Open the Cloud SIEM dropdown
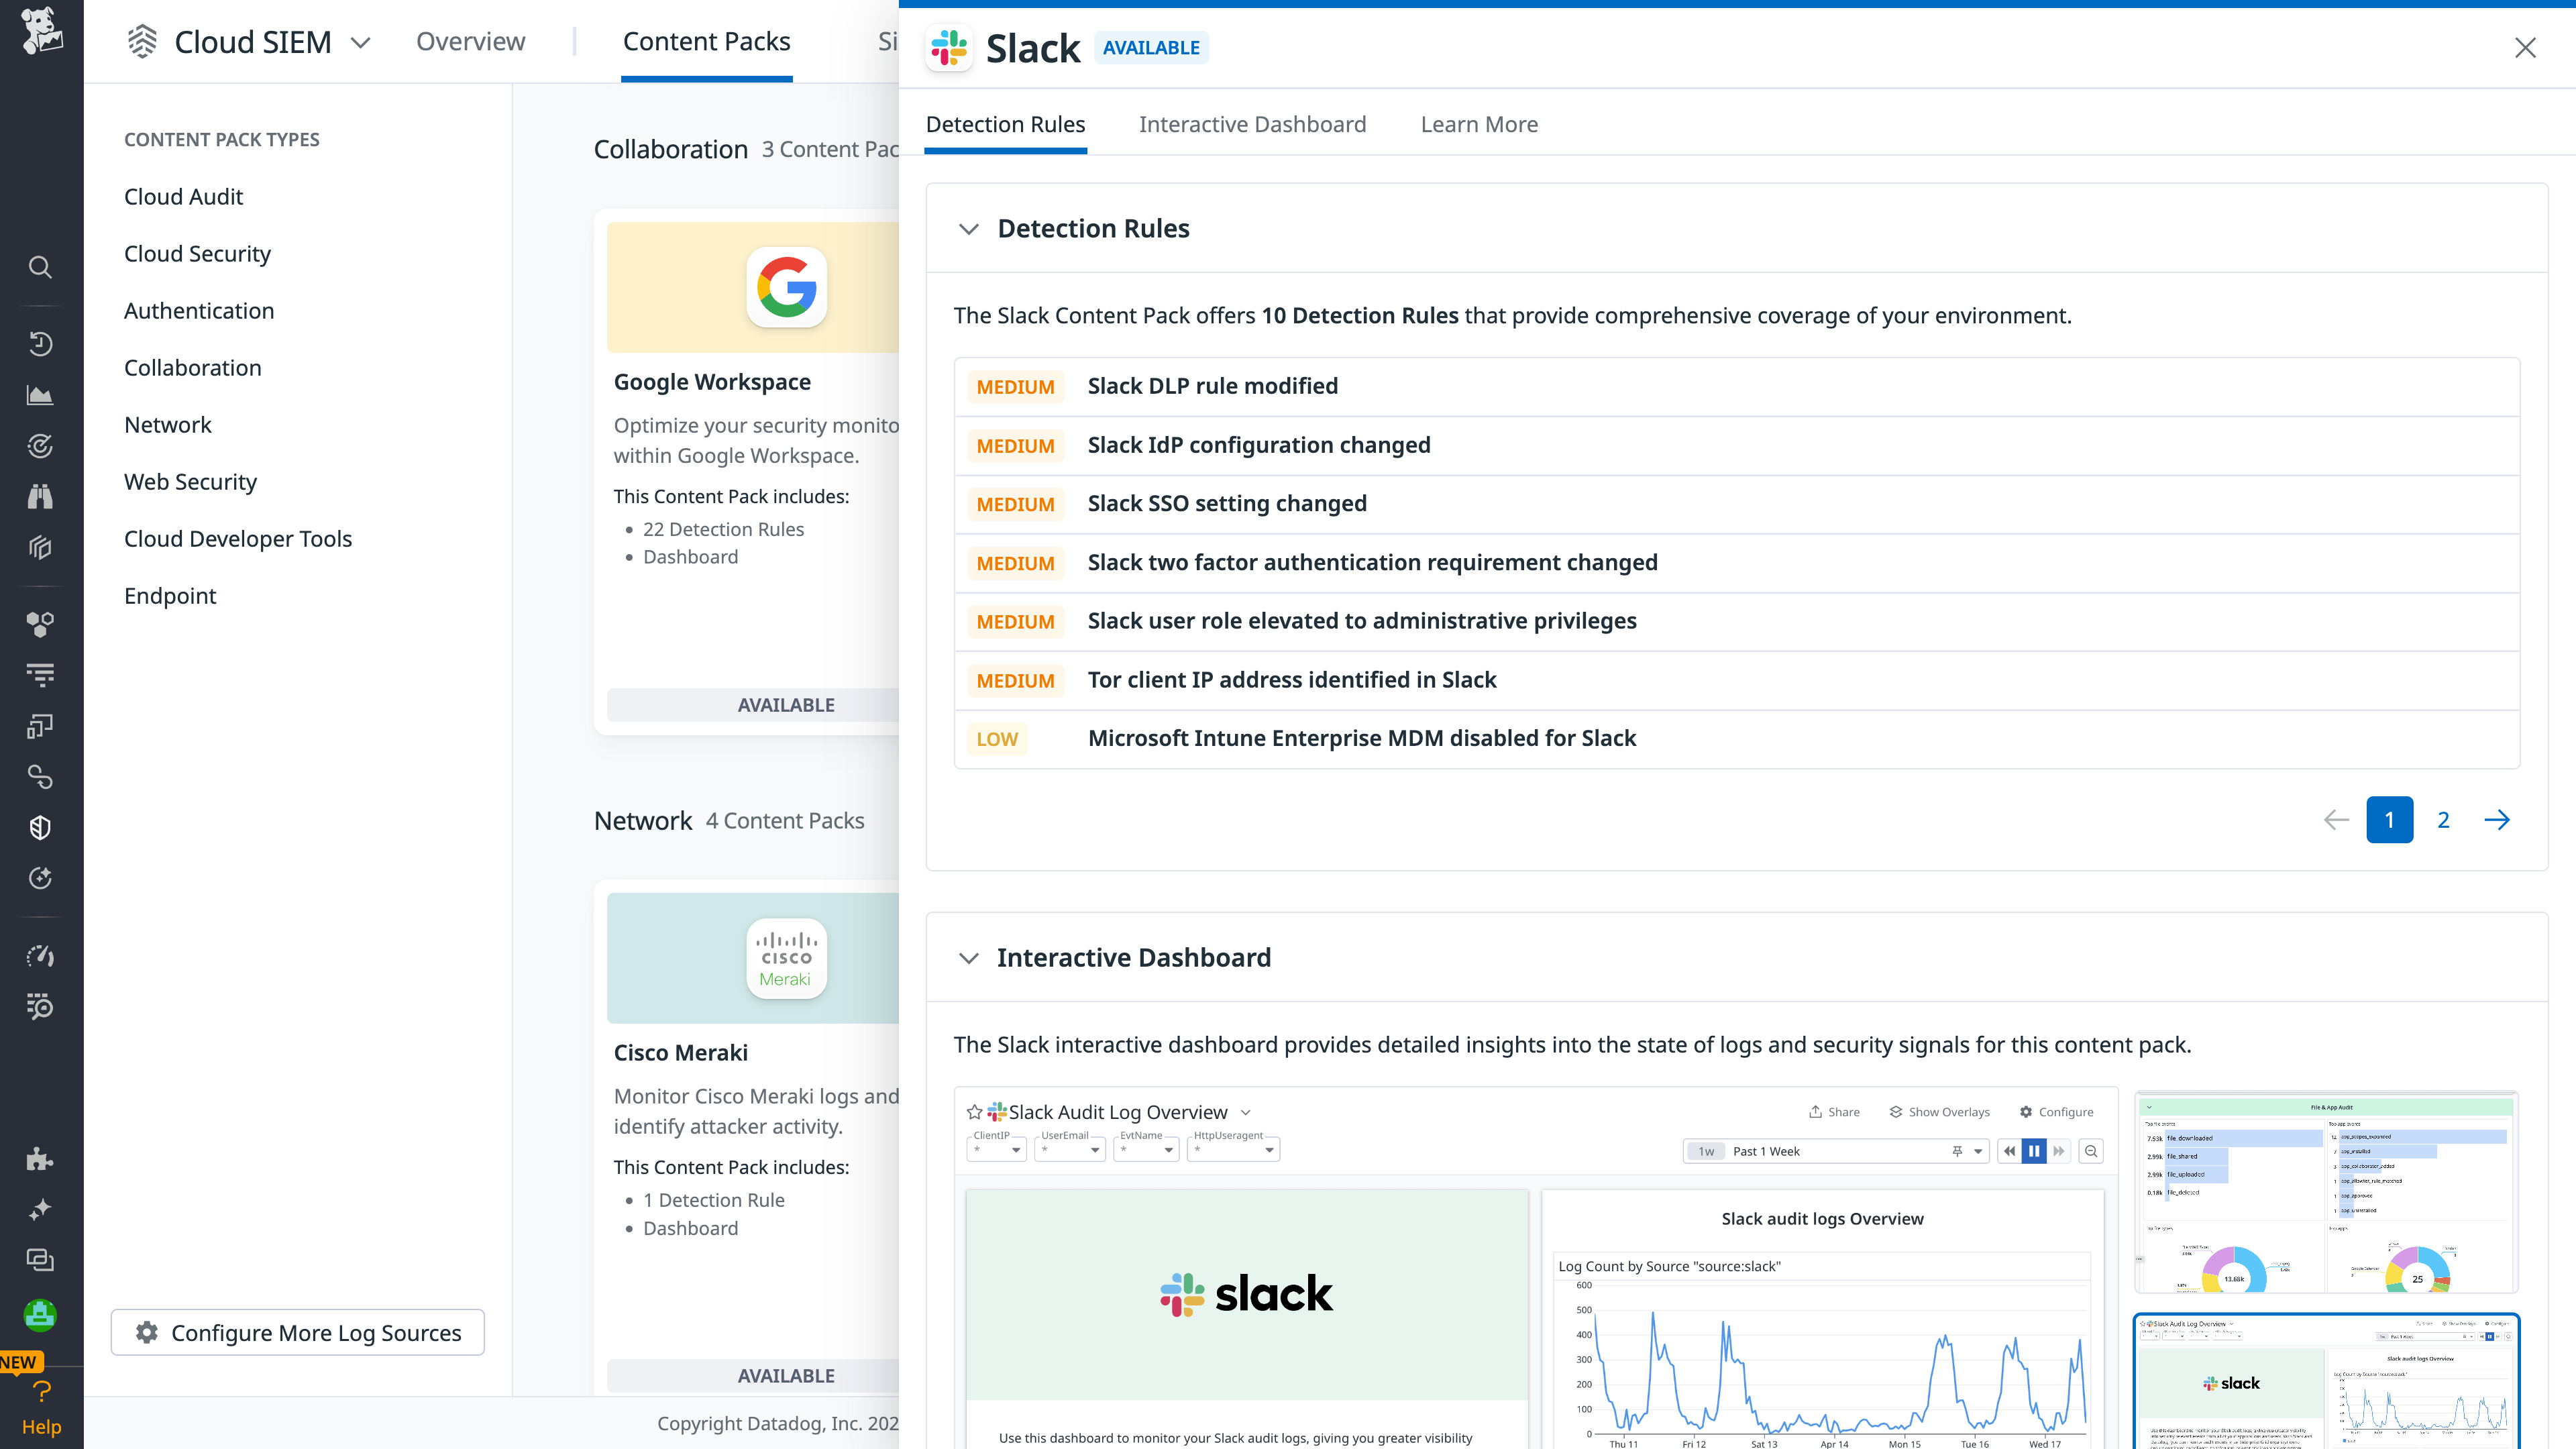This screenshot has height=1449, width=2576. [x=360, y=42]
